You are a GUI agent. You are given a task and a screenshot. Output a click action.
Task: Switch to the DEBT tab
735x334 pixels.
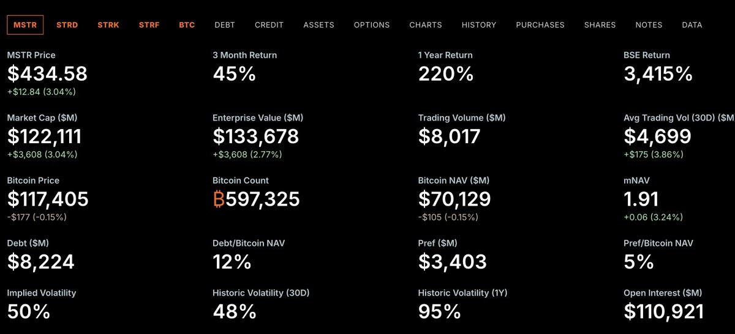[225, 25]
